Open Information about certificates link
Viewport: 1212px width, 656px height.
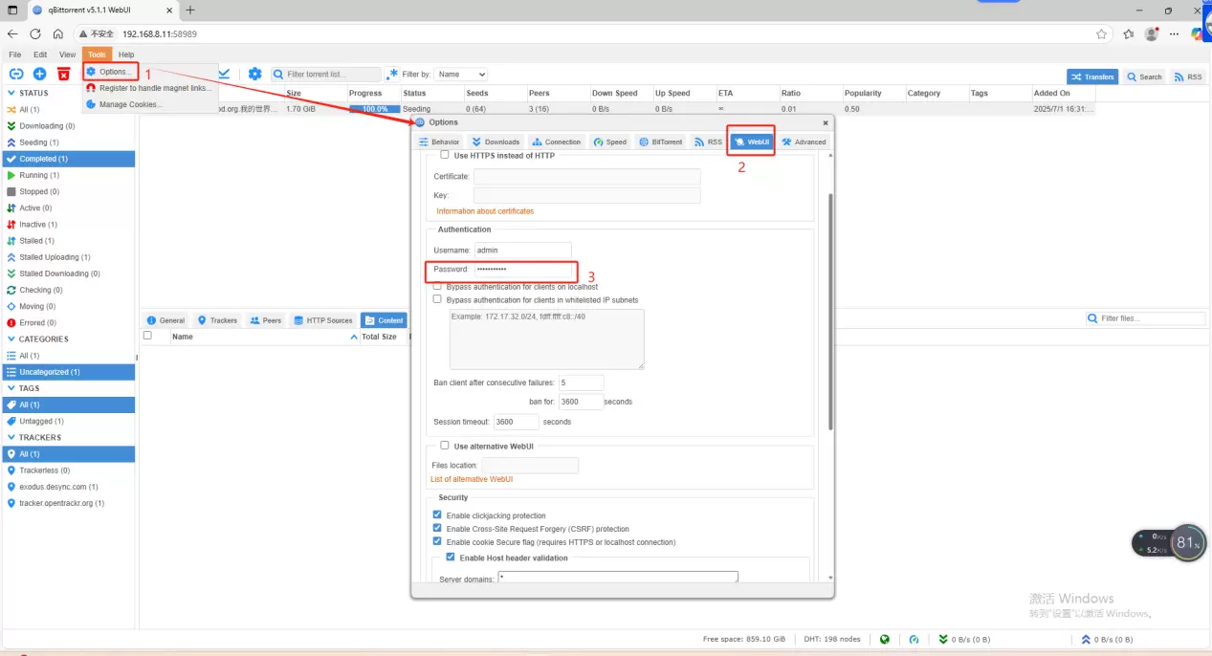[485, 210]
